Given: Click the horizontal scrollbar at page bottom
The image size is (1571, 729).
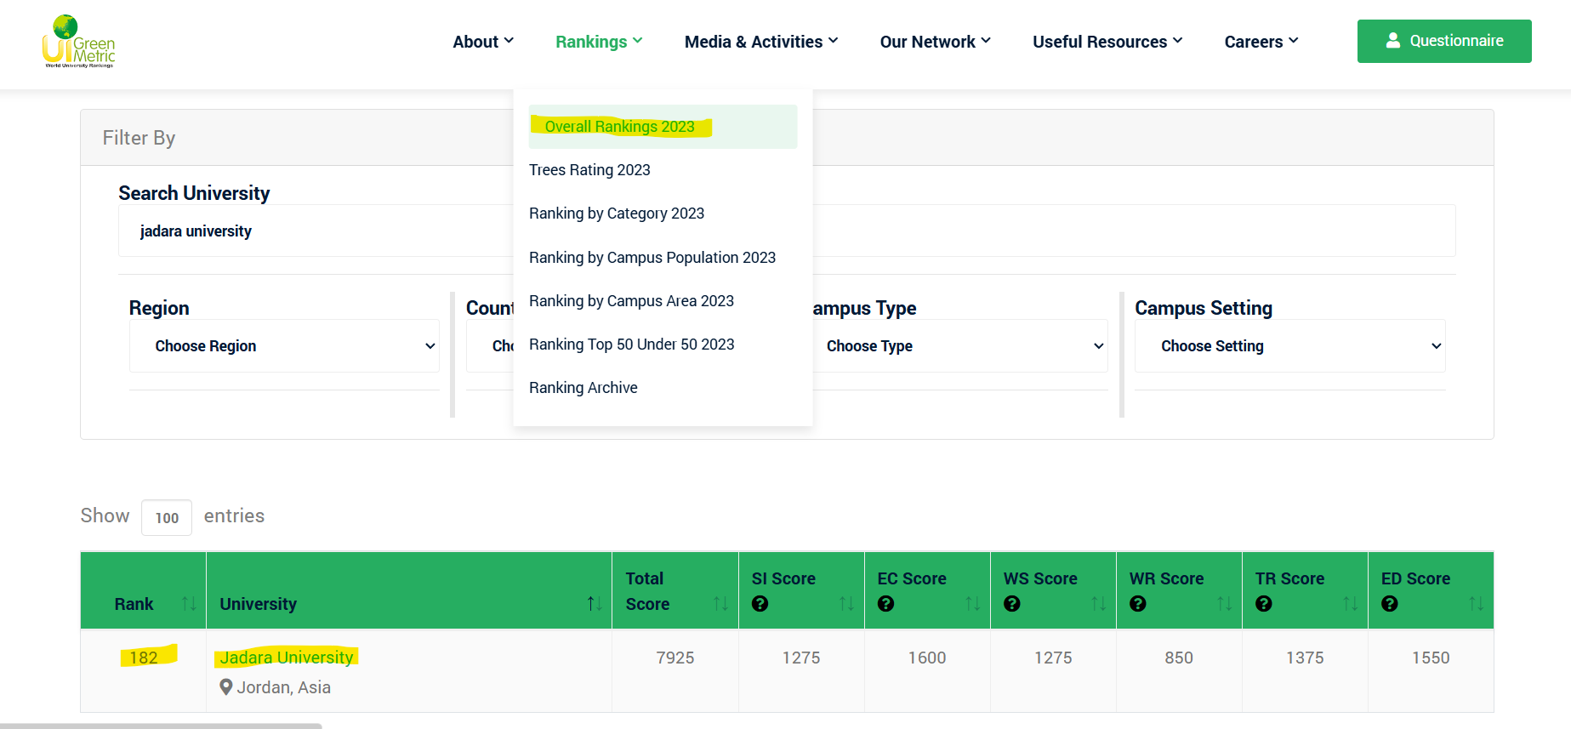Looking at the screenshot, I should pyautogui.click(x=161, y=726).
